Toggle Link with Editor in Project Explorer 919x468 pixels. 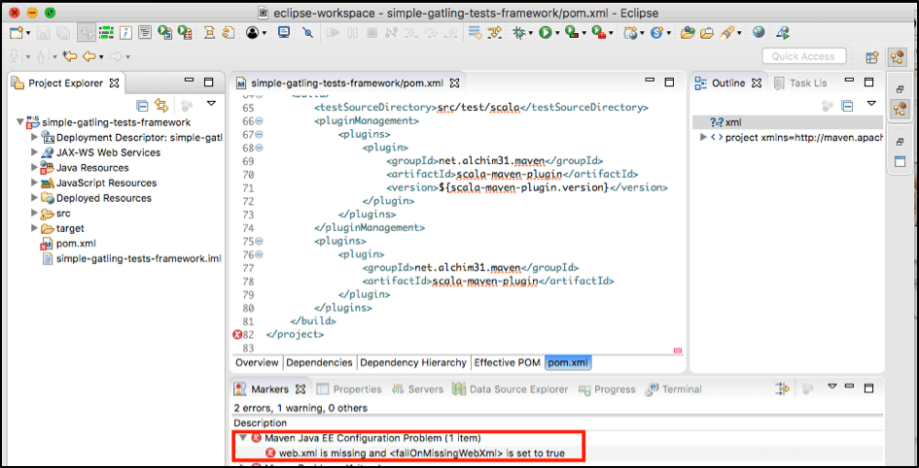(161, 106)
